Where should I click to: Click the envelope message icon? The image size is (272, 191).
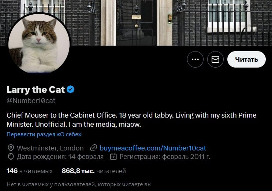tap(216, 60)
